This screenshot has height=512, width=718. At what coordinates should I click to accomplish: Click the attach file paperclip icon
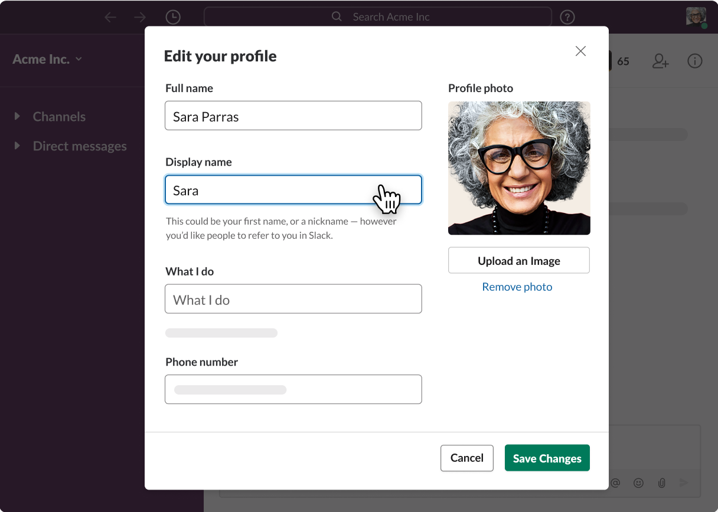click(x=661, y=483)
